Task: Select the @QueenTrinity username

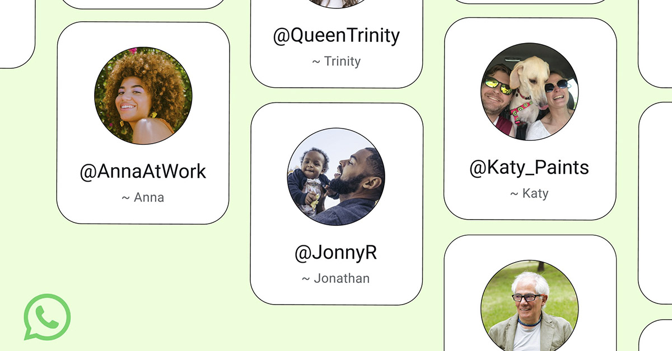Action: pos(336,36)
